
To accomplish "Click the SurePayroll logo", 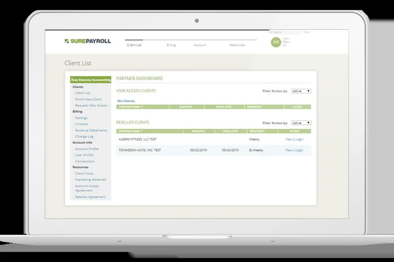I will [88, 41].
